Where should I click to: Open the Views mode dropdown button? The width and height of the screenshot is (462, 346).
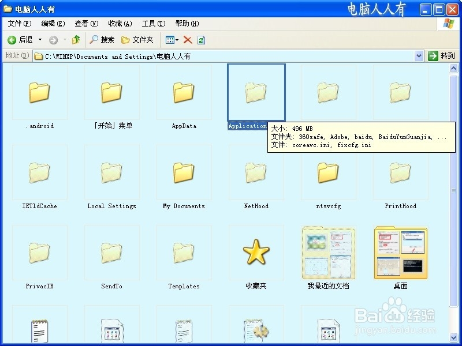[x=172, y=40]
